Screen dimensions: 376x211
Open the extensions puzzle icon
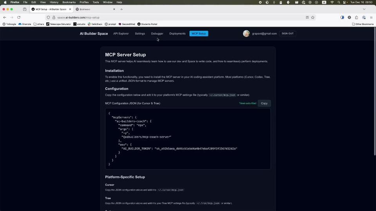coord(356,18)
